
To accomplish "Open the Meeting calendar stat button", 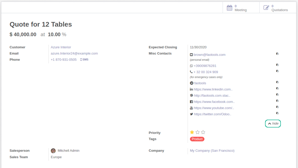I will [x=237, y=8].
